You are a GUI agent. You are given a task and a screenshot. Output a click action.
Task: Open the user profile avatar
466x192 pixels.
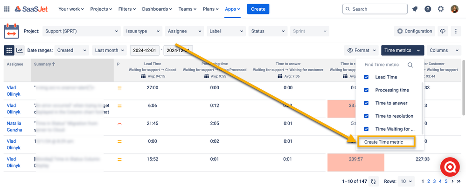pos(454,9)
